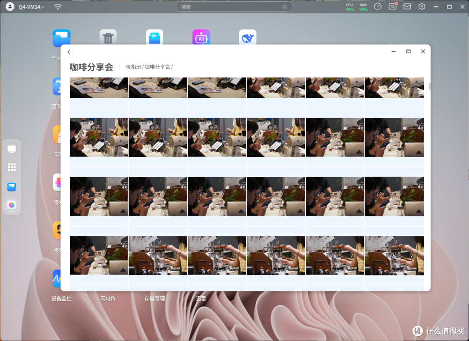Image resolution: width=469 pixels, height=341 pixels.
Task: Open system settings gear icon
Action: [x=422, y=6]
